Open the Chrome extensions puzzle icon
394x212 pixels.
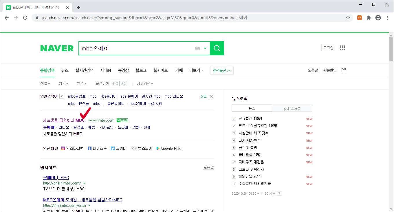click(x=369, y=18)
